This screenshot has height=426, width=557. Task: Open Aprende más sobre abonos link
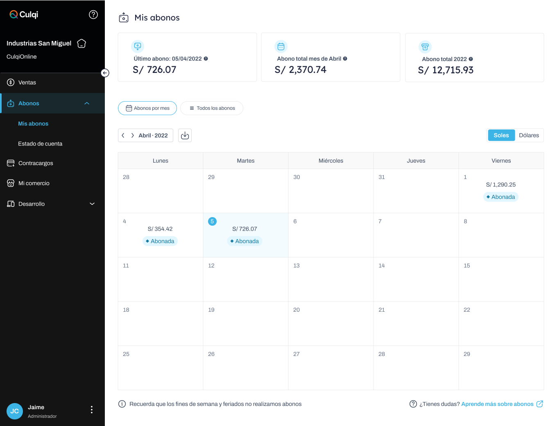pyautogui.click(x=497, y=404)
